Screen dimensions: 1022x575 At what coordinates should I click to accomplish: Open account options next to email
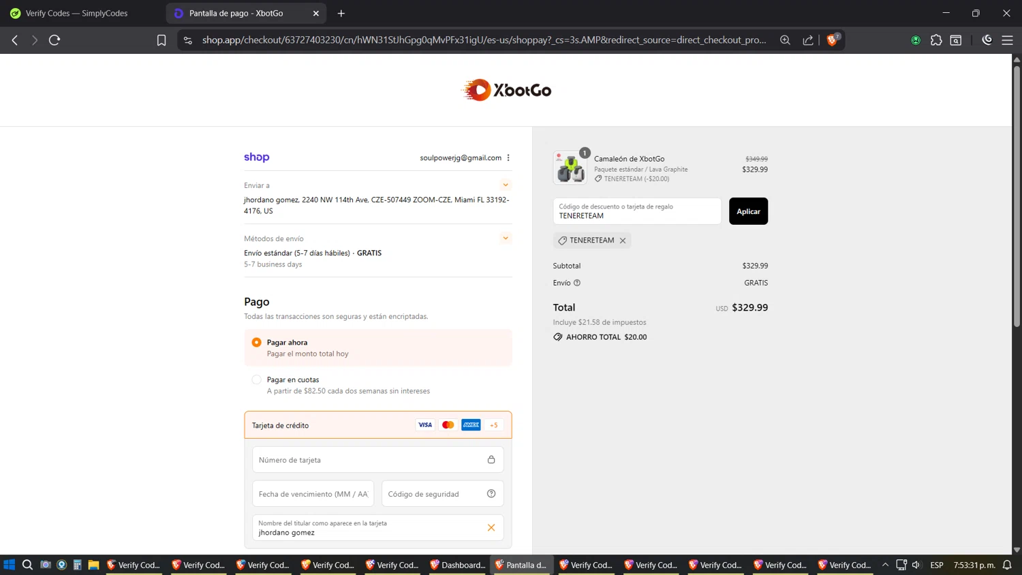click(508, 157)
